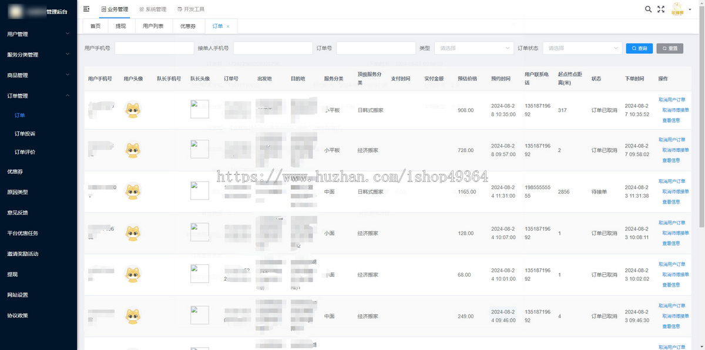Click the blue 查询 search button
Viewport: 705px width, 350px height.
pos(639,48)
